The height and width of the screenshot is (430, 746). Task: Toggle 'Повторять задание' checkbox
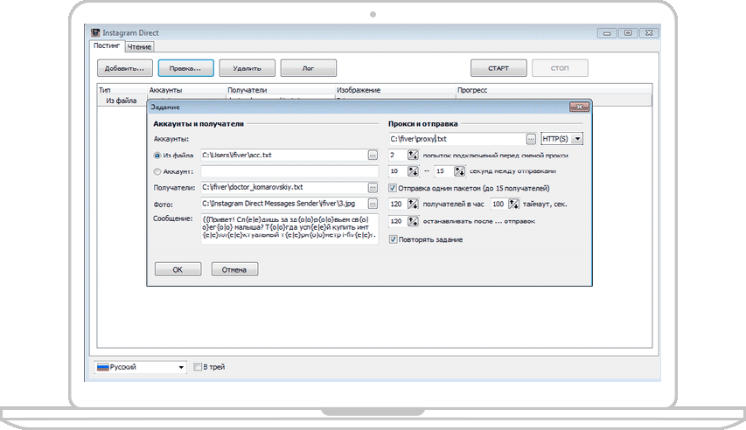[x=394, y=239]
